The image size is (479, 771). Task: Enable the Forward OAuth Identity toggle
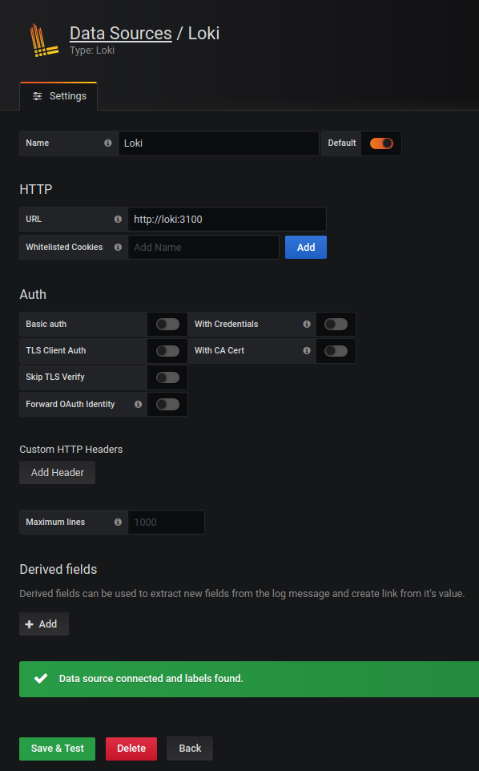click(167, 404)
